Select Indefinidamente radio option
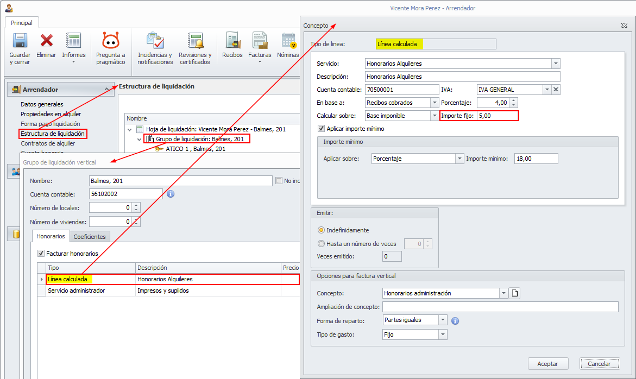The image size is (636, 379). tap(321, 230)
